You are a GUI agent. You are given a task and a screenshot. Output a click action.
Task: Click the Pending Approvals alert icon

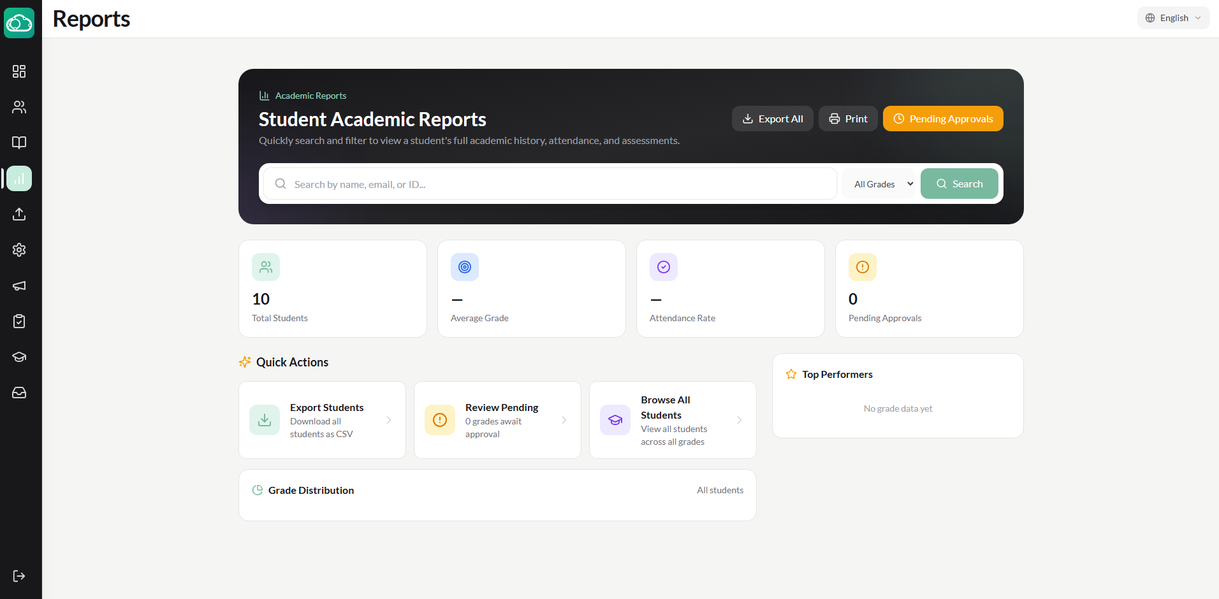coord(863,267)
